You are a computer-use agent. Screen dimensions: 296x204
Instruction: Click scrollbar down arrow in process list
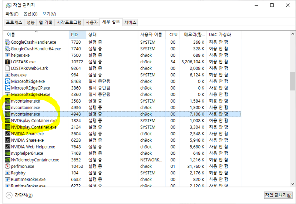click(x=293, y=184)
